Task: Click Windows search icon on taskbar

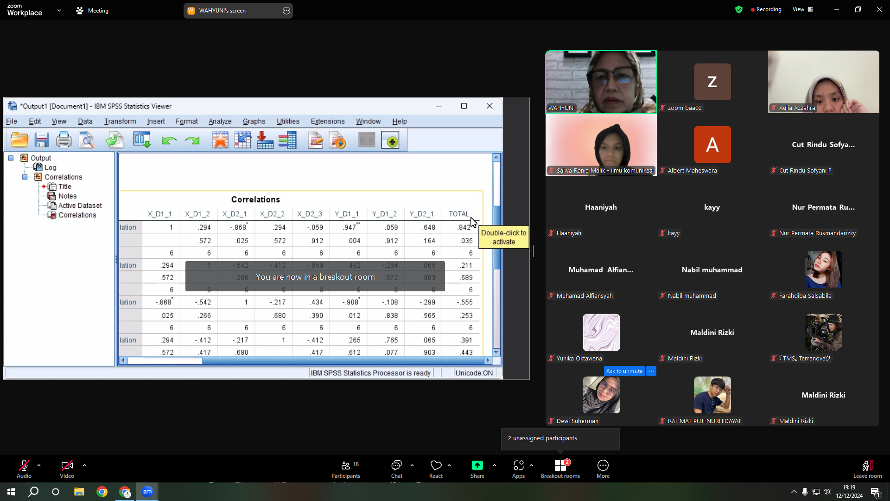Action: [33, 492]
